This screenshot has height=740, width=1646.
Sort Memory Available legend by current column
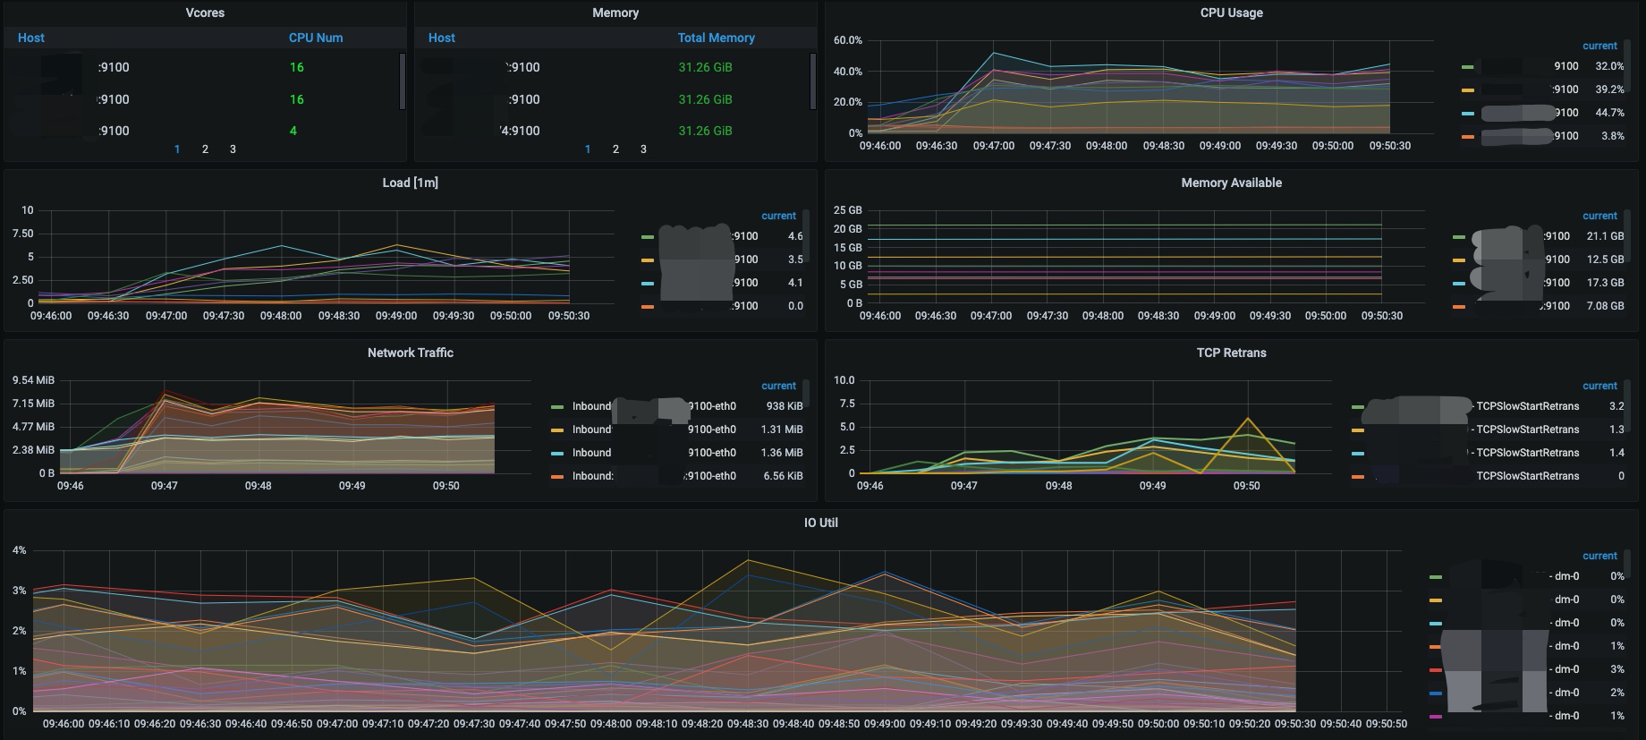coord(1599,216)
